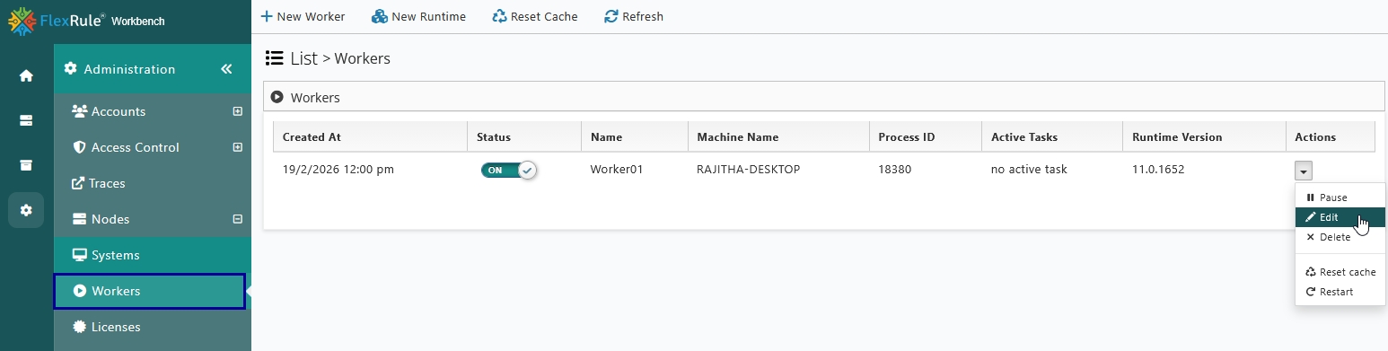1388x351 pixels.
Task: Toggle the Worker01 ON status switch
Action: [508, 170]
